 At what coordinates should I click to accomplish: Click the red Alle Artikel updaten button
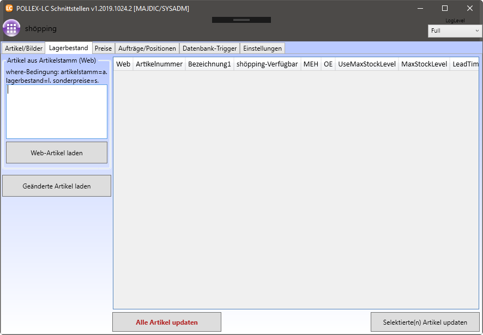[167, 322]
